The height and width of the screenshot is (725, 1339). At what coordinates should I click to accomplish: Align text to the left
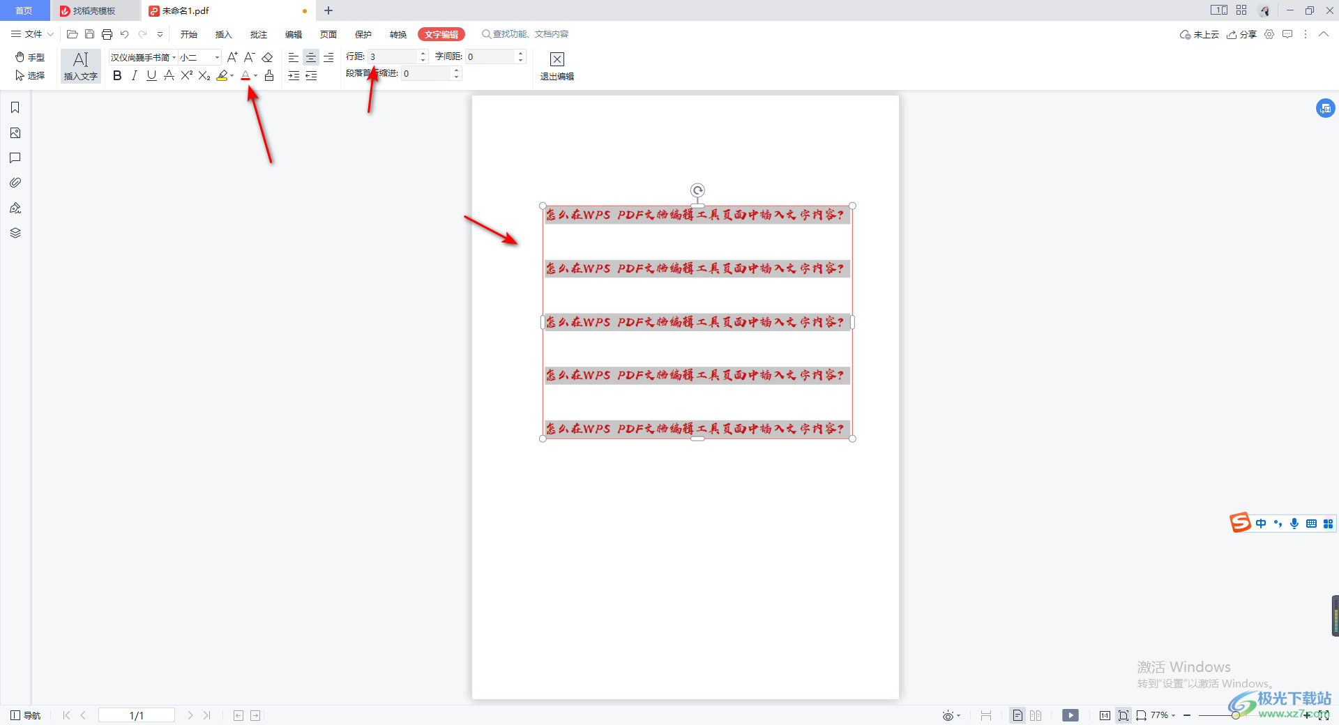(x=294, y=57)
